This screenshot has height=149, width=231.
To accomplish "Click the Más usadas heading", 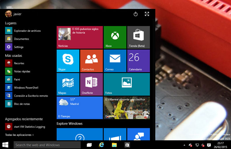I will click(14, 56).
